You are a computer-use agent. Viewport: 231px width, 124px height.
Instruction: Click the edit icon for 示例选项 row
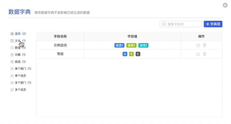198,45
